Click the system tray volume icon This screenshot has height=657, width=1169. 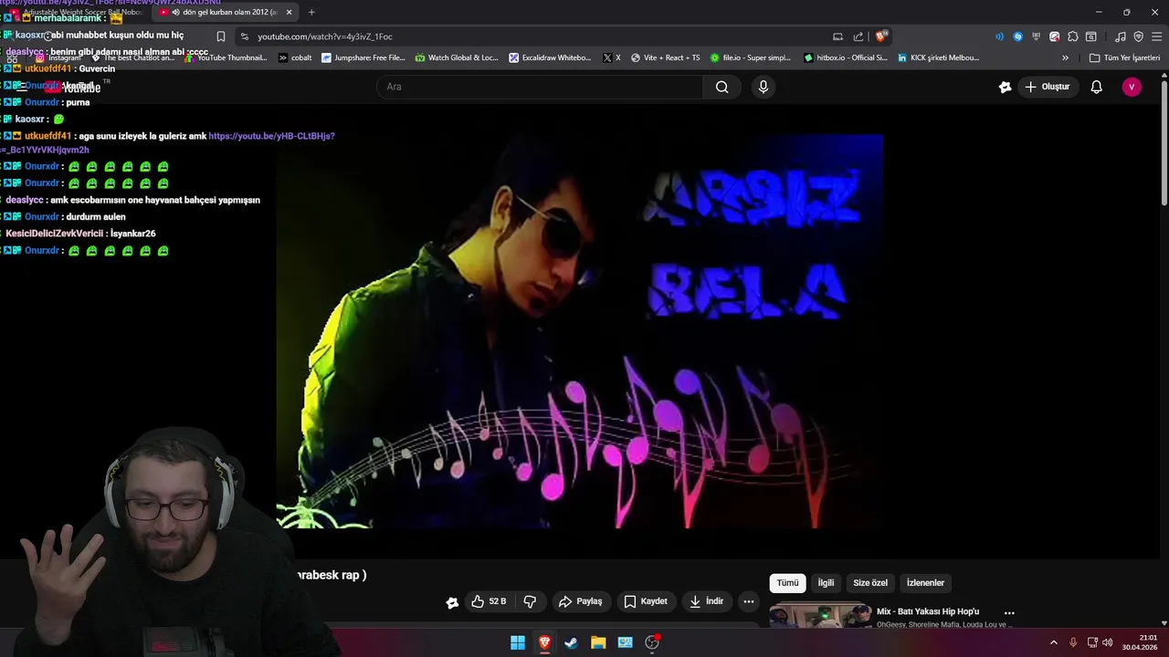(1108, 642)
